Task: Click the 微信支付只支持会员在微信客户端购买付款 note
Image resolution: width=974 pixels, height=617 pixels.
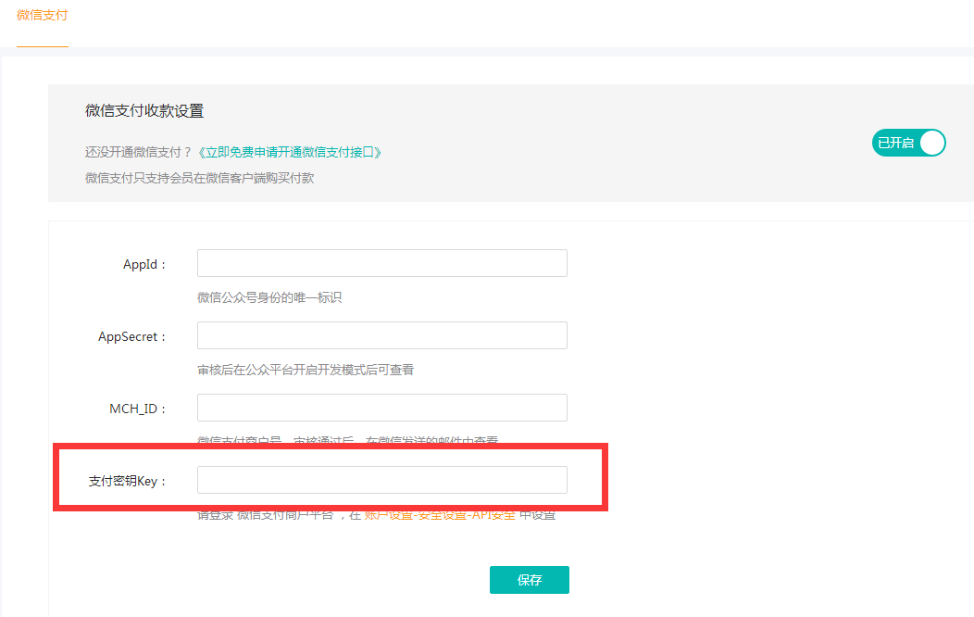Action: tap(200, 177)
